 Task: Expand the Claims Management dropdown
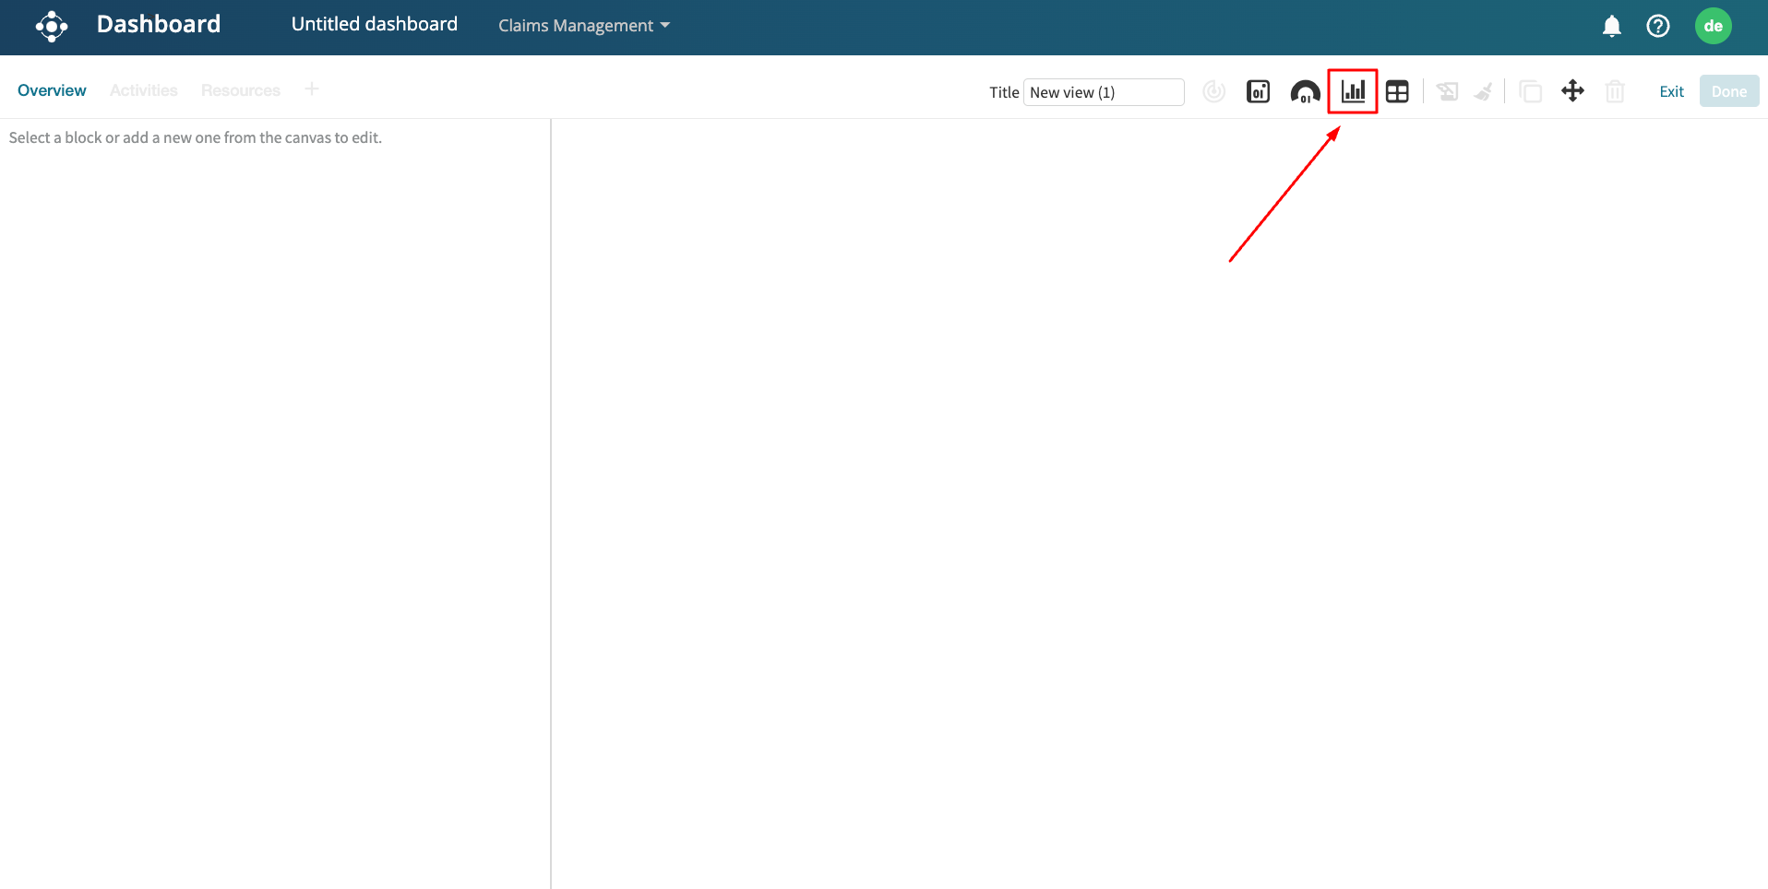(x=583, y=26)
